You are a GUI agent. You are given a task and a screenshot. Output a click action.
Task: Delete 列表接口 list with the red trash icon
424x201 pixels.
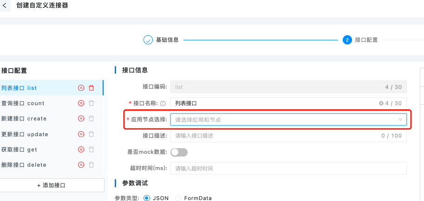pos(91,88)
